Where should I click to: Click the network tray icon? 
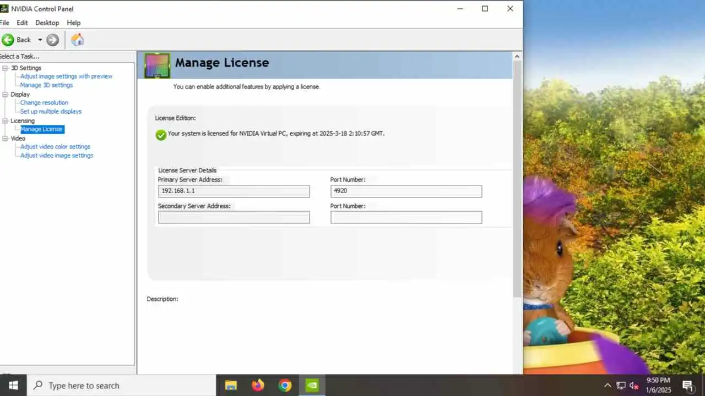(x=621, y=386)
